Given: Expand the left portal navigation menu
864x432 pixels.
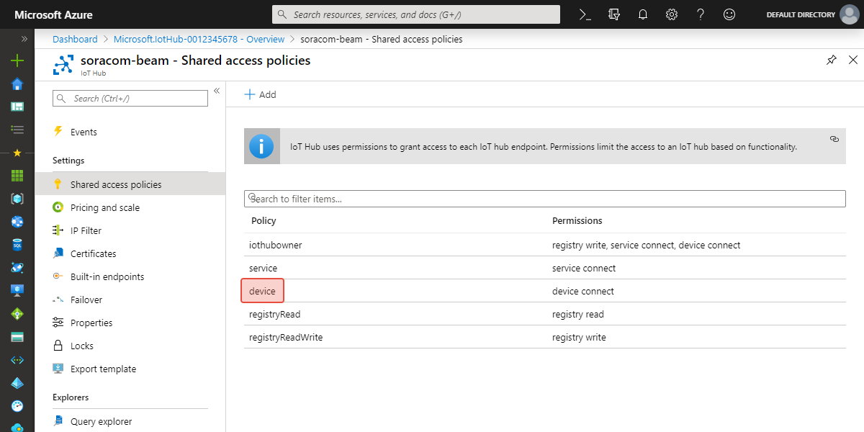Looking at the screenshot, I should (24, 39).
